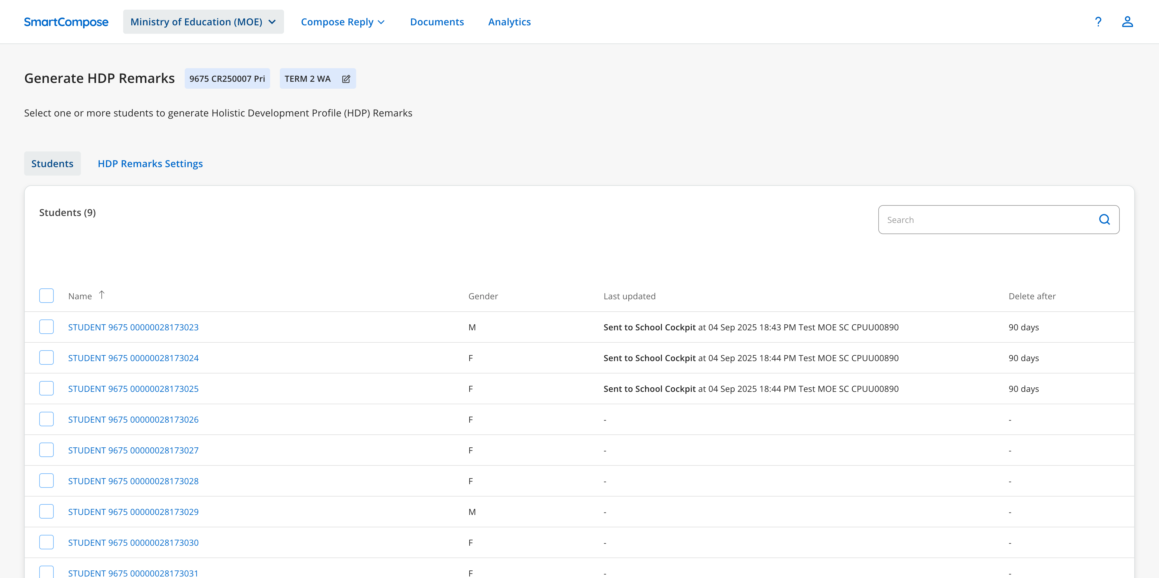Viewport: 1159px width, 578px height.
Task: Click the Name sort arrow icon
Action: tap(102, 295)
